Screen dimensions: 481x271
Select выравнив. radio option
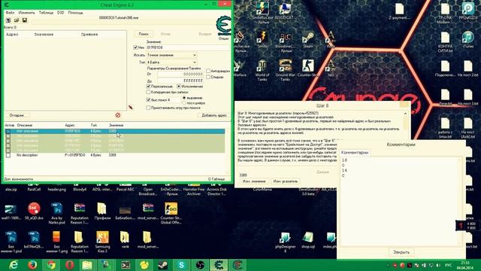point(184,98)
